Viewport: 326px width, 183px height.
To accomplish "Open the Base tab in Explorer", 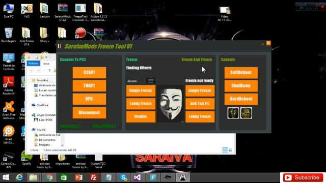I will (x=46, y=64).
